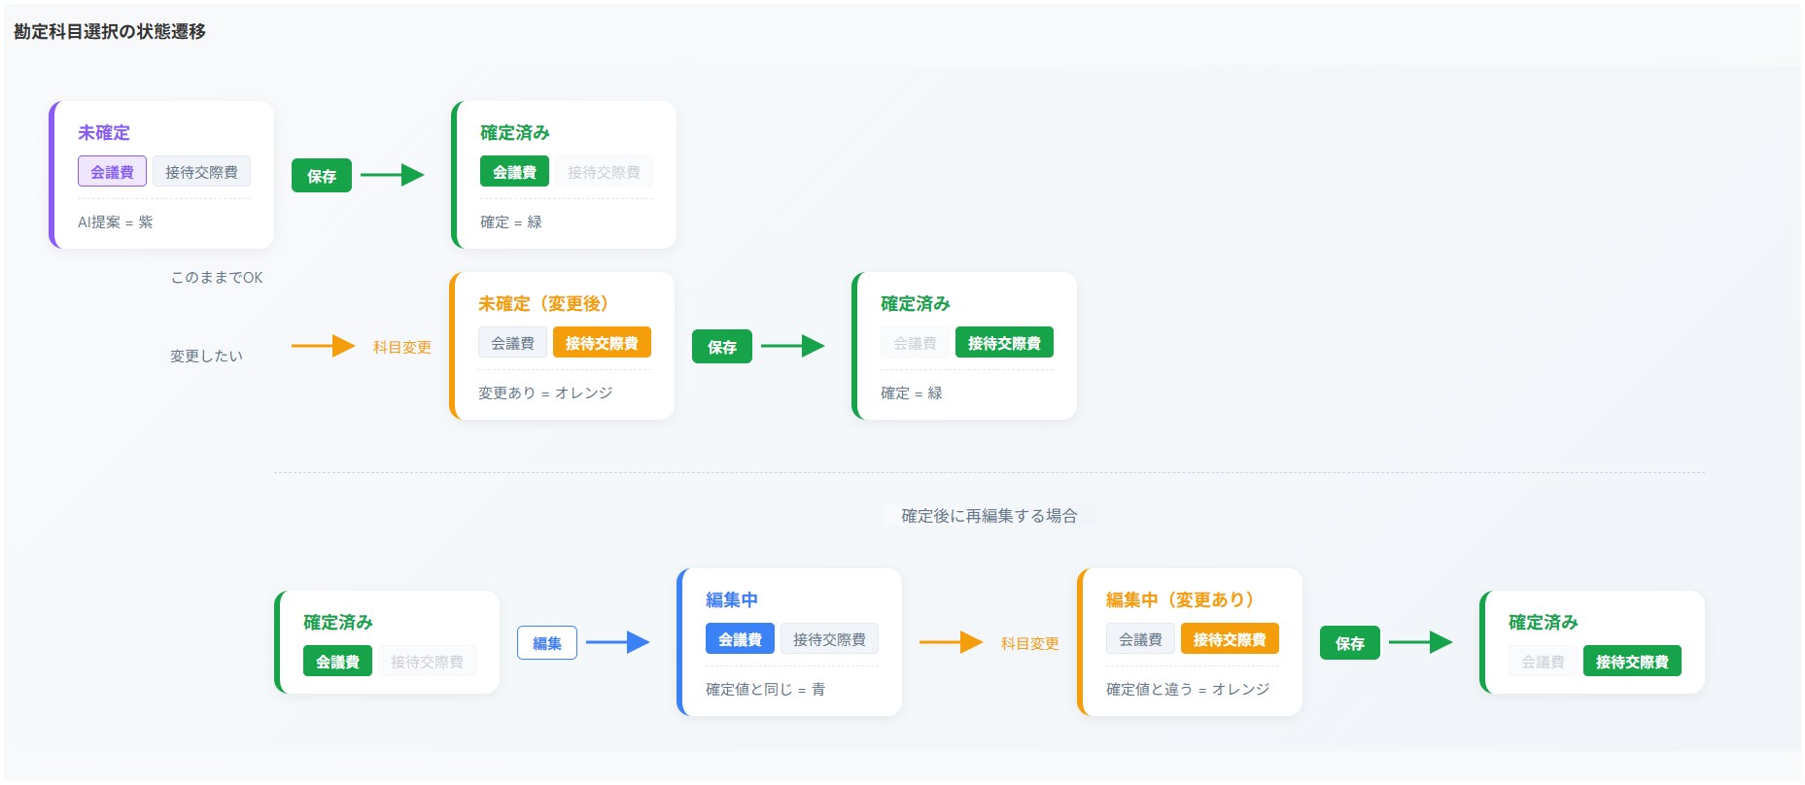Image resolution: width=1805 pixels, height=785 pixels.
Task: Click orange arrow next to 変更したい label
Action: [324, 346]
